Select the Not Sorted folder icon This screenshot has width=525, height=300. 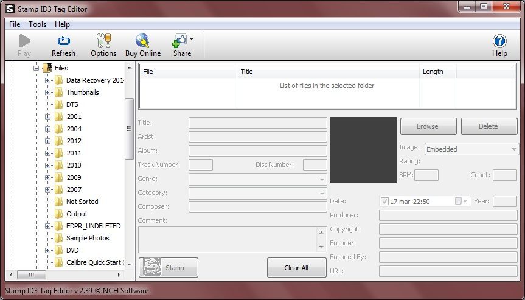pos(59,202)
